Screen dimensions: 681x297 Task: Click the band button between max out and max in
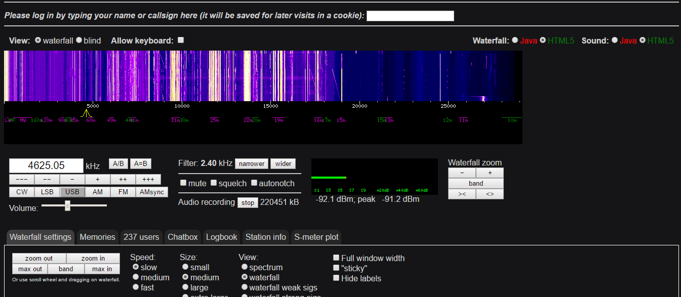click(x=66, y=269)
